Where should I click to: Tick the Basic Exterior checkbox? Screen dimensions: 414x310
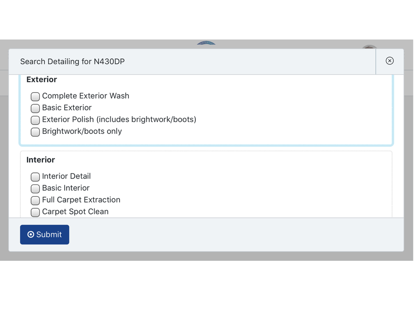(35, 108)
